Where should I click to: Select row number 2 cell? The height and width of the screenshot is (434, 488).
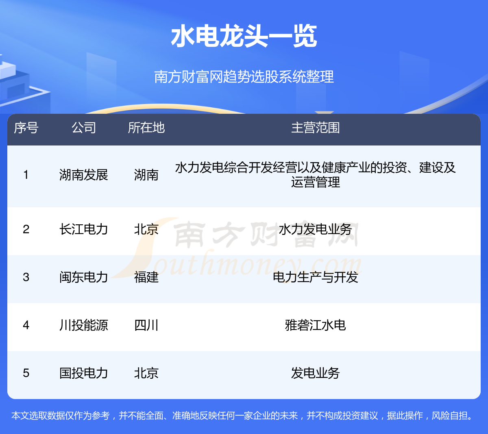pos(26,230)
